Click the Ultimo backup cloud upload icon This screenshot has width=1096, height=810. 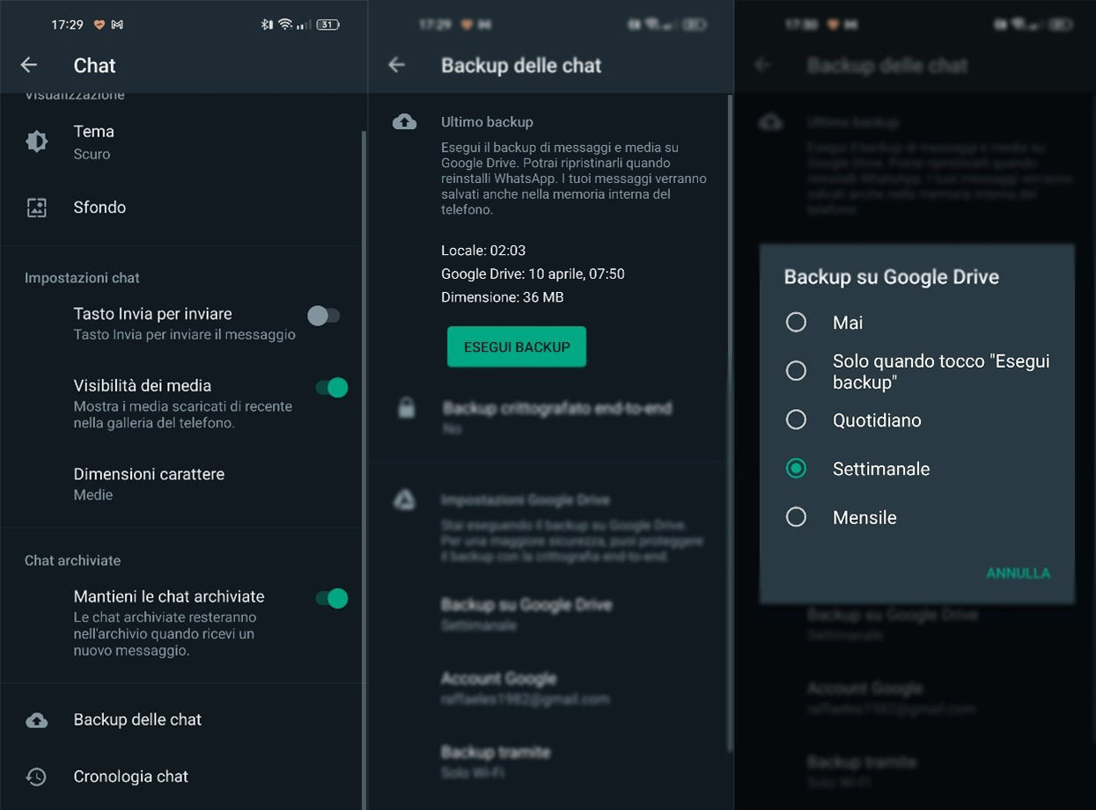coord(405,122)
